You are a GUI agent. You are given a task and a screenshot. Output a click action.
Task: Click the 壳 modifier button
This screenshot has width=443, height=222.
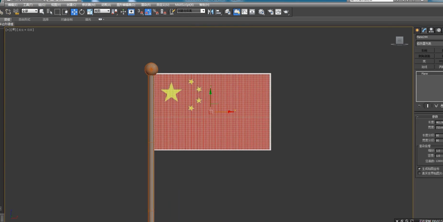coord(424,61)
